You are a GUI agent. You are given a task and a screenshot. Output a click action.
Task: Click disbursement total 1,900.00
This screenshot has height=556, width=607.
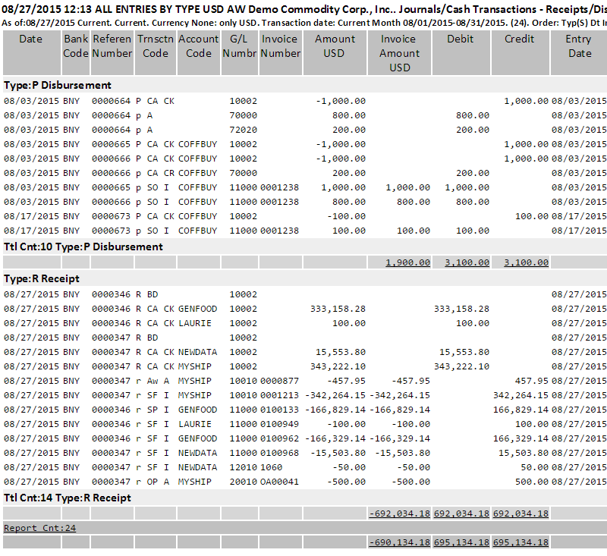pyautogui.click(x=407, y=262)
